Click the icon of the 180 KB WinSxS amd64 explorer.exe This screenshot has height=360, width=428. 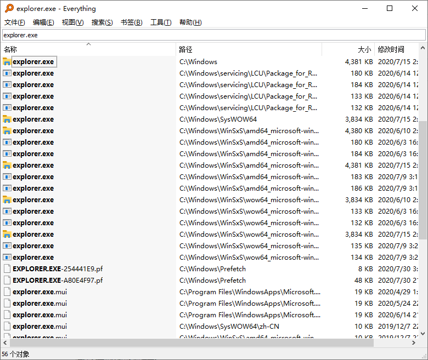pos(7,142)
